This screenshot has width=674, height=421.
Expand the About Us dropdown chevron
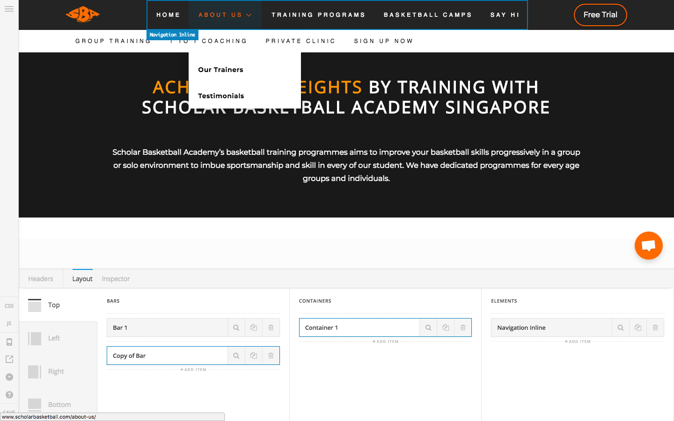pos(249,15)
